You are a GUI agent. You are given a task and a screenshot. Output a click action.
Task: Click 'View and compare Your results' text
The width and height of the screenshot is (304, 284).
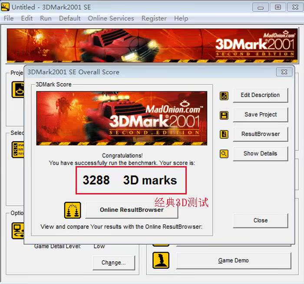(x=121, y=227)
